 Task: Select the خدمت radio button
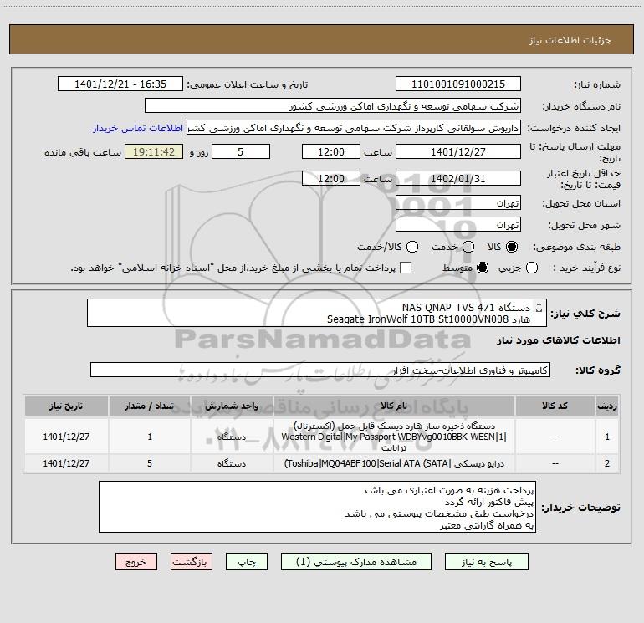tap(468, 247)
